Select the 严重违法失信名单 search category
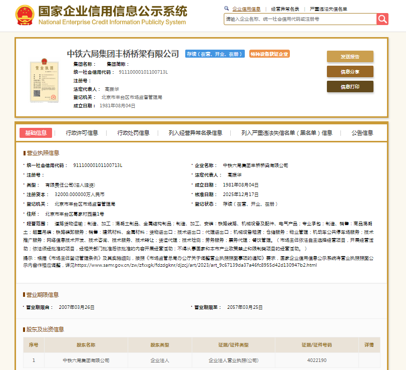 [328, 9]
